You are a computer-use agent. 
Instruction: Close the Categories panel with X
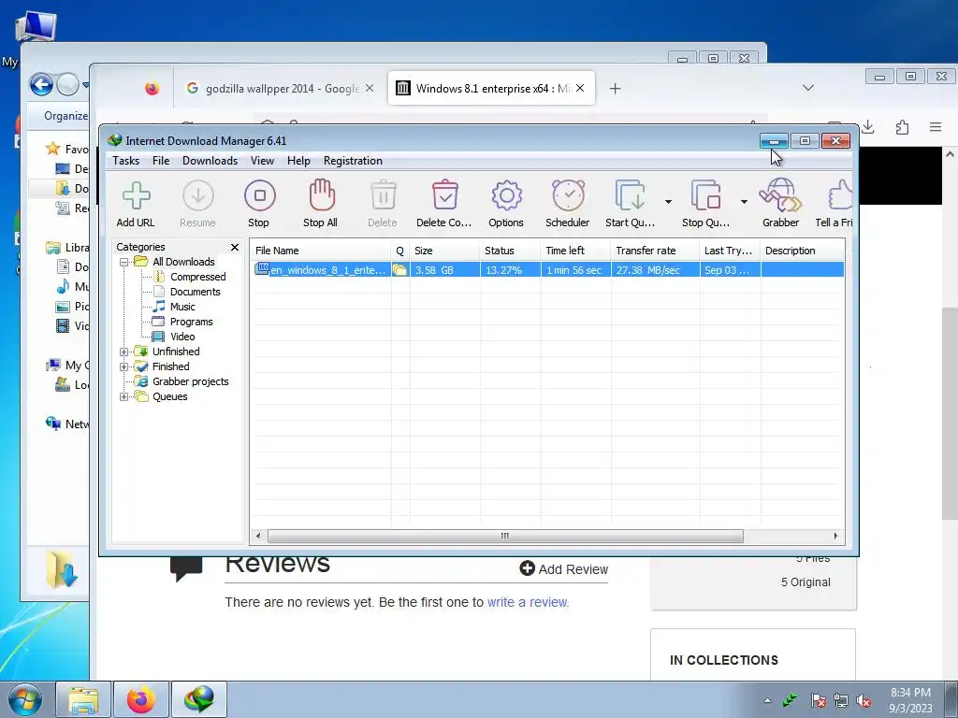[x=235, y=247]
